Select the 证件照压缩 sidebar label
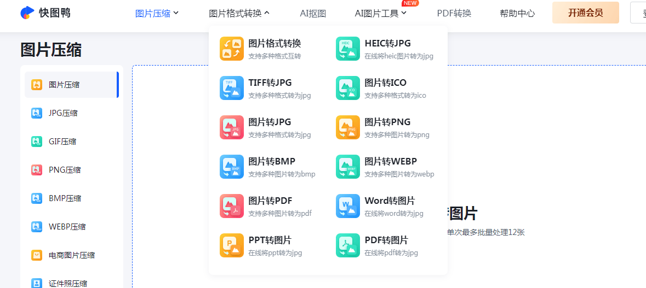This screenshot has height=288, width=646. coord(68,284)
